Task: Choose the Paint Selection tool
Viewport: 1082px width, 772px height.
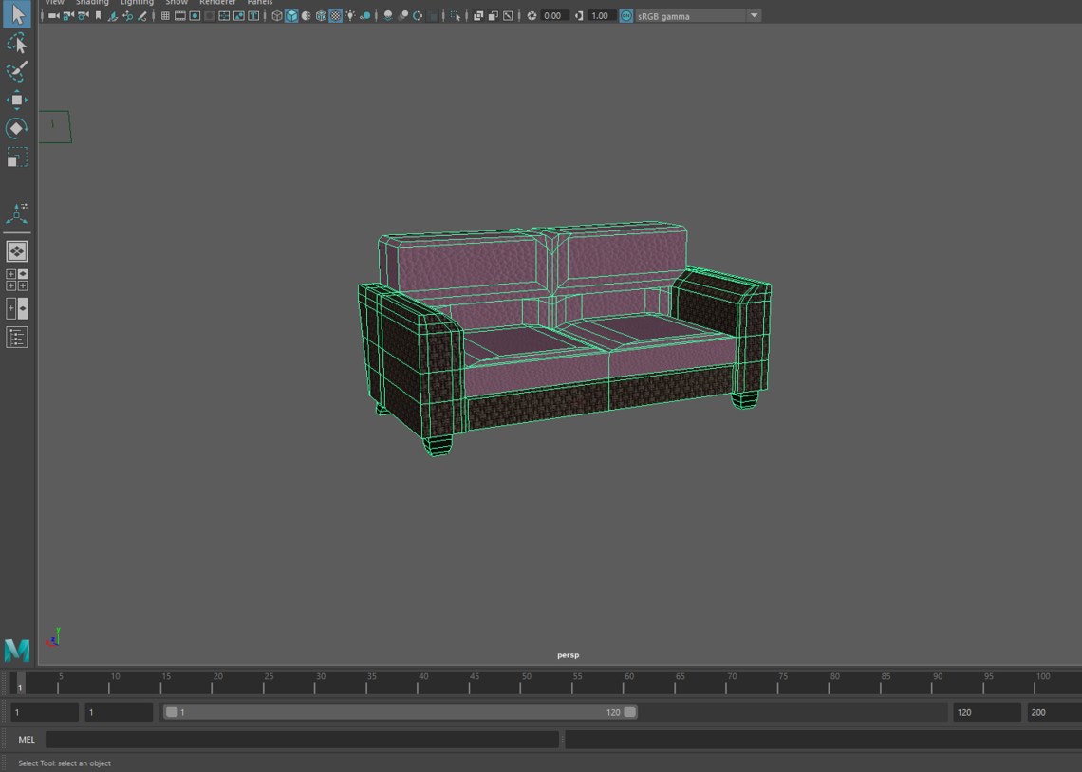Action: [x=16, y=71]
